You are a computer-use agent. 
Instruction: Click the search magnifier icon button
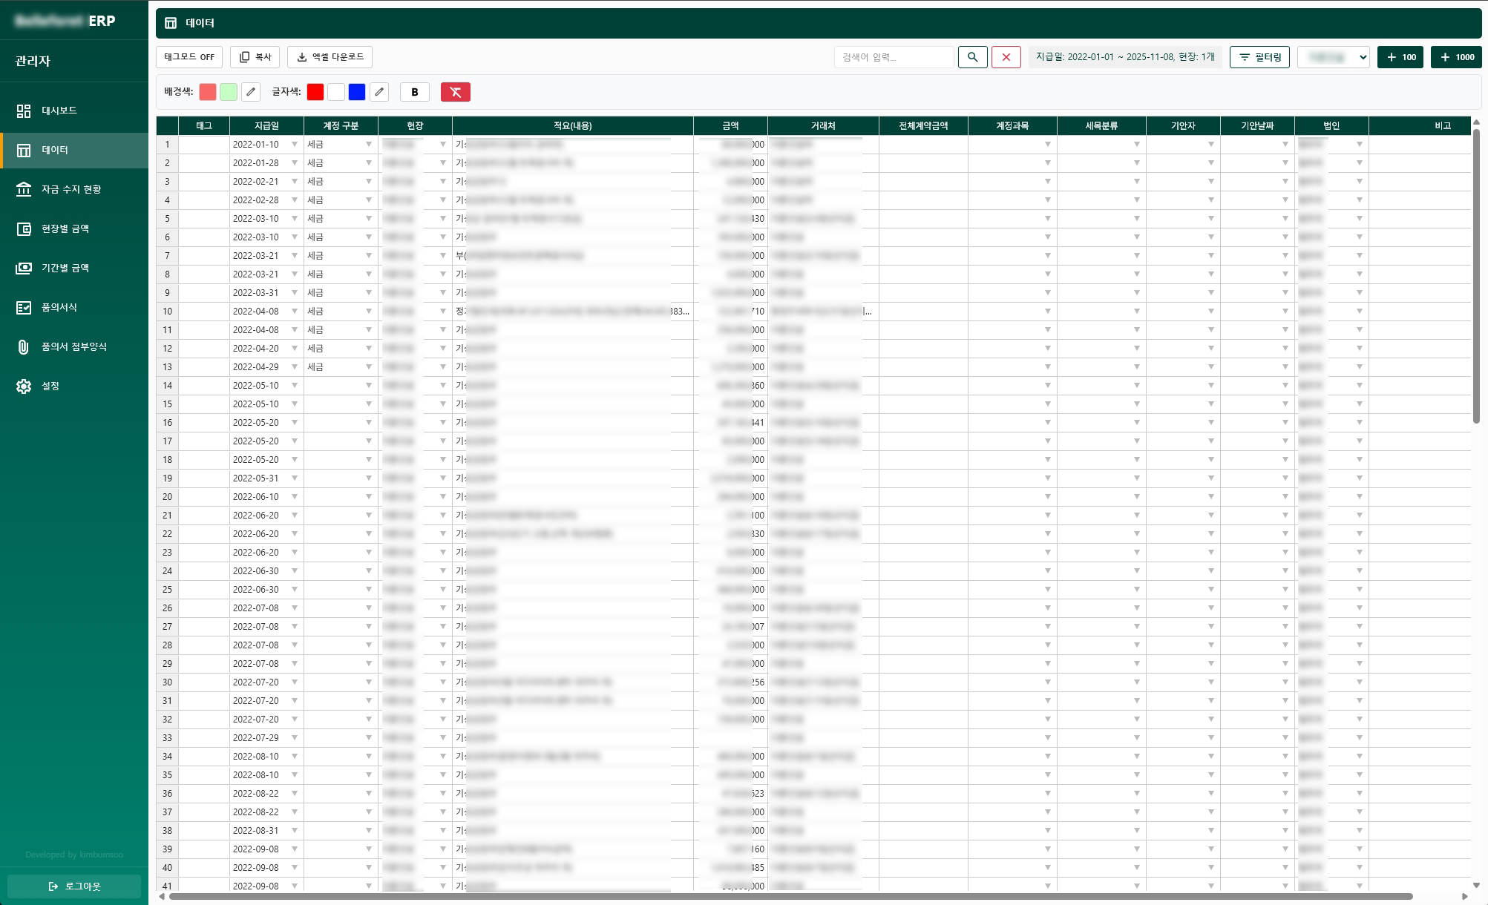pos(972,57)
